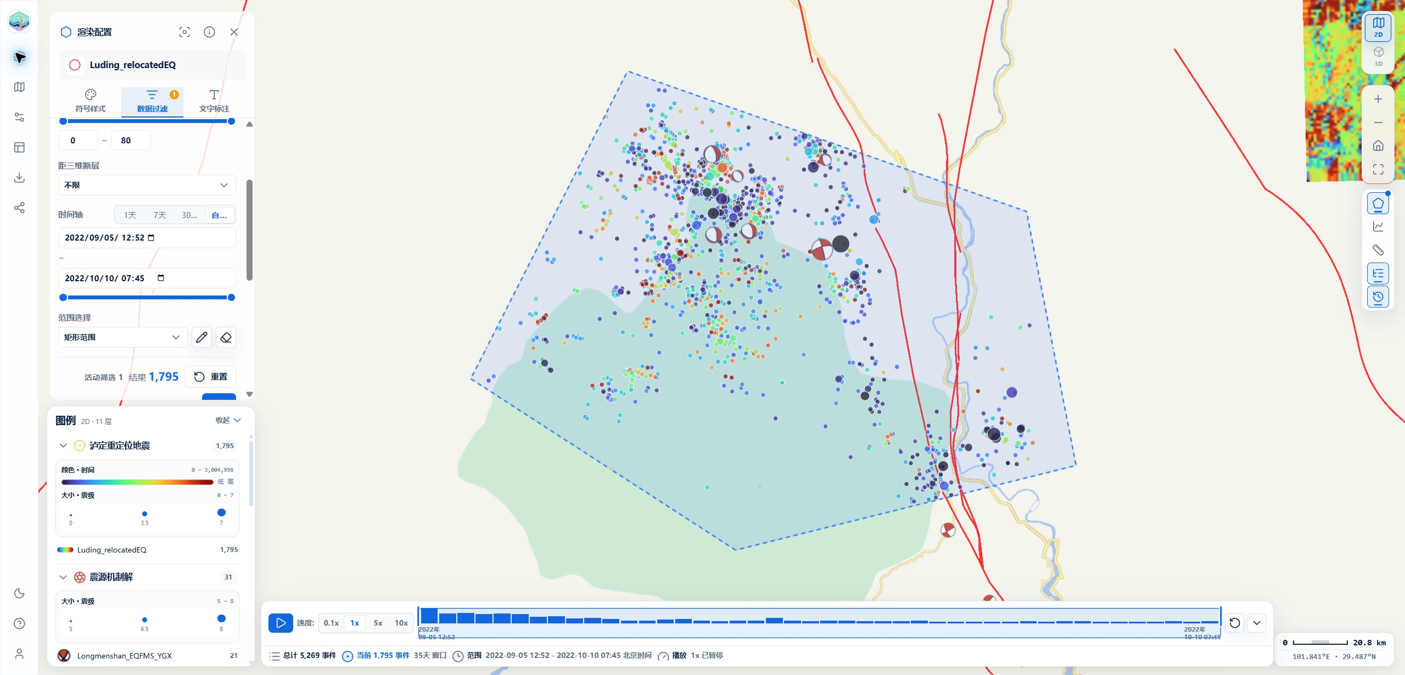Set playback speed to 0.1x

331,623
